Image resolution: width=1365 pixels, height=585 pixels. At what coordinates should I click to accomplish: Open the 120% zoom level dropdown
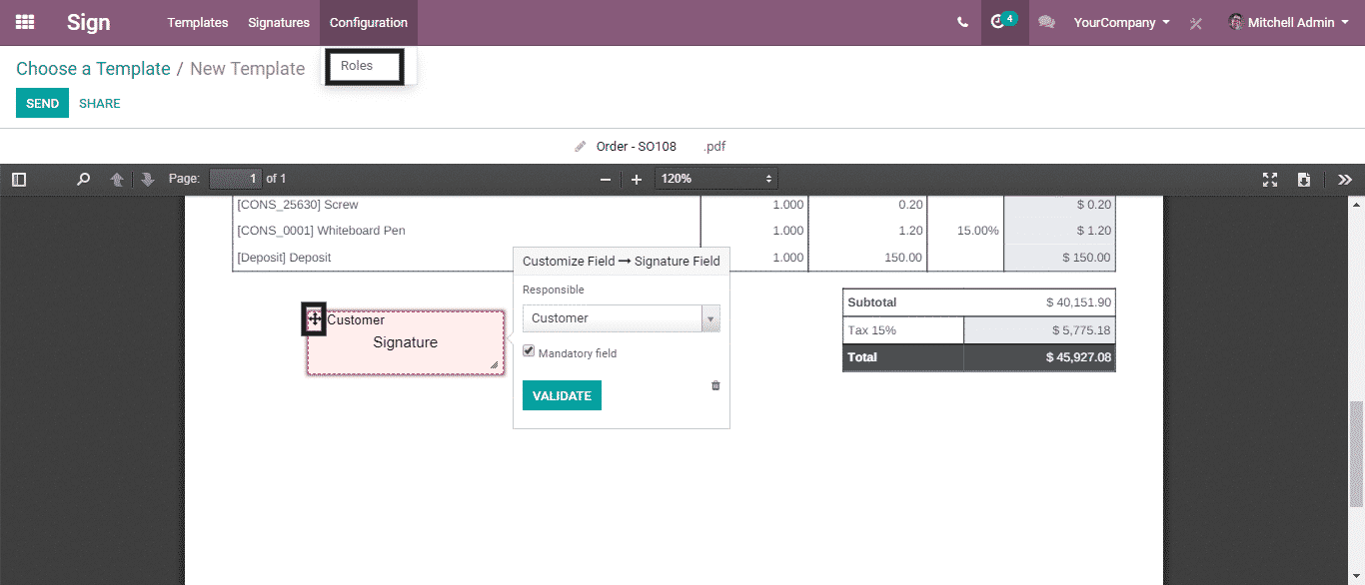coord(715,179)
